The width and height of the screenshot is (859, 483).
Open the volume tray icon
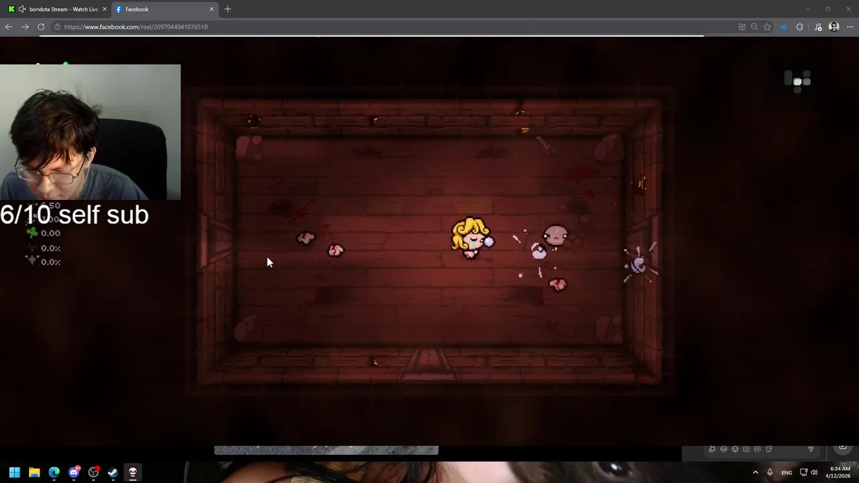[x=814, y=472]
